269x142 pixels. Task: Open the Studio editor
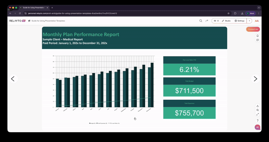226,21
